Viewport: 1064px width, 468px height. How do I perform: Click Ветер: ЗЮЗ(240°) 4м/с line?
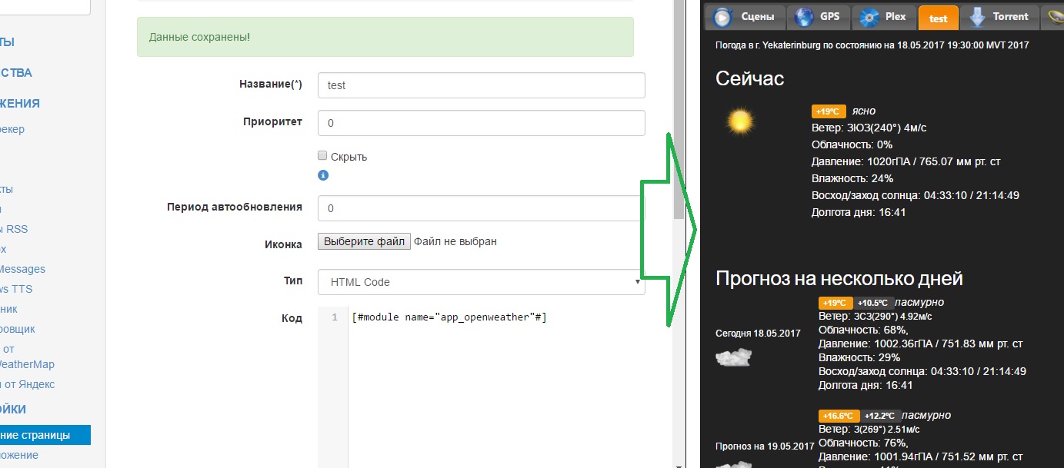click(x=869, y=128)
